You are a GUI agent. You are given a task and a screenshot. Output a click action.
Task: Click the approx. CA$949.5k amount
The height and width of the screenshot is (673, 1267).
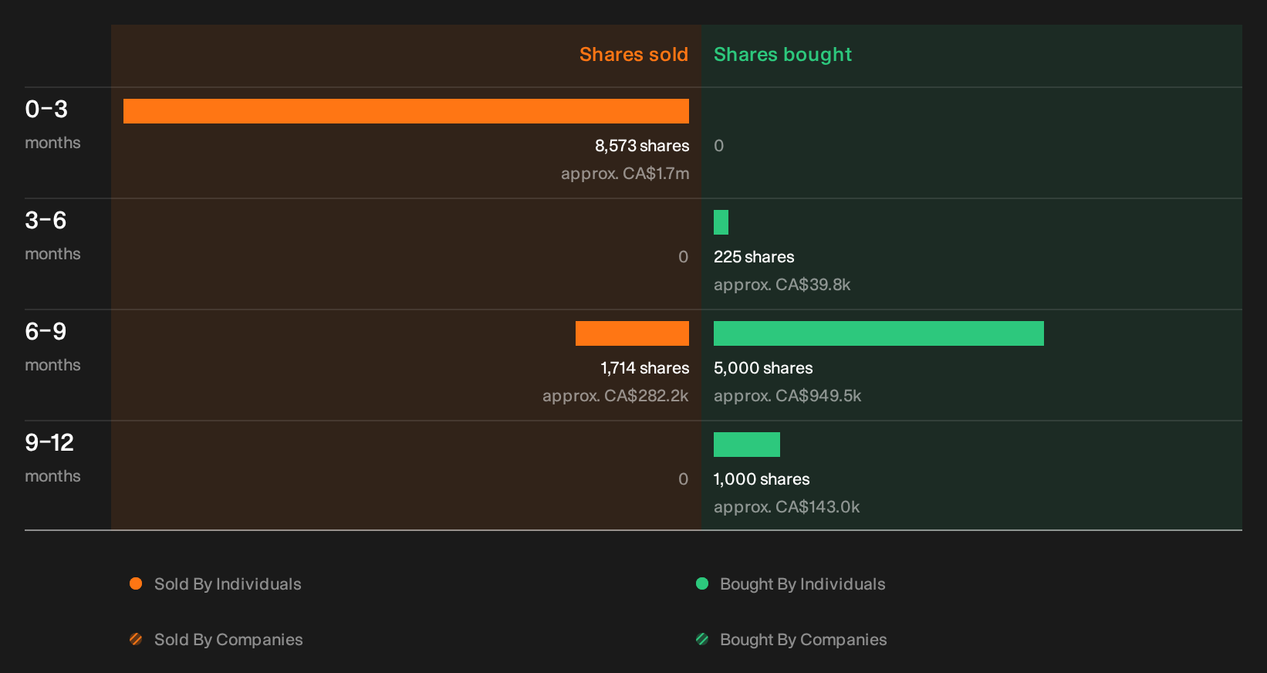(787, 396)
